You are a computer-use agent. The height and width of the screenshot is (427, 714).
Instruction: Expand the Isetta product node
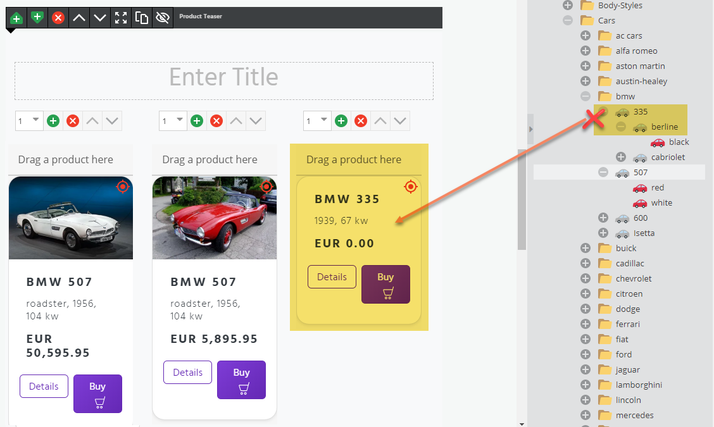pyautogui.click(x=603, y=233)
